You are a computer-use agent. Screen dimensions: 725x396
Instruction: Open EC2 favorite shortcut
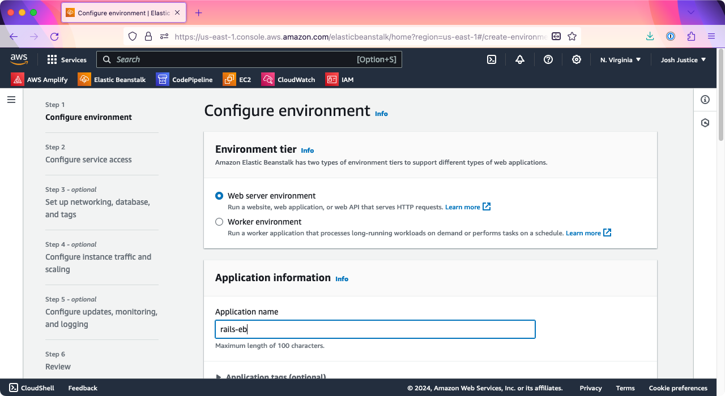pyautogui.click(x=237, y=80)
